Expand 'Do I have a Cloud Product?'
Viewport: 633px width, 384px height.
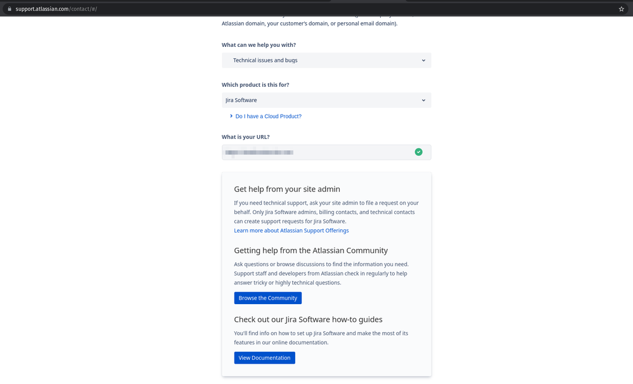[265, 117]
